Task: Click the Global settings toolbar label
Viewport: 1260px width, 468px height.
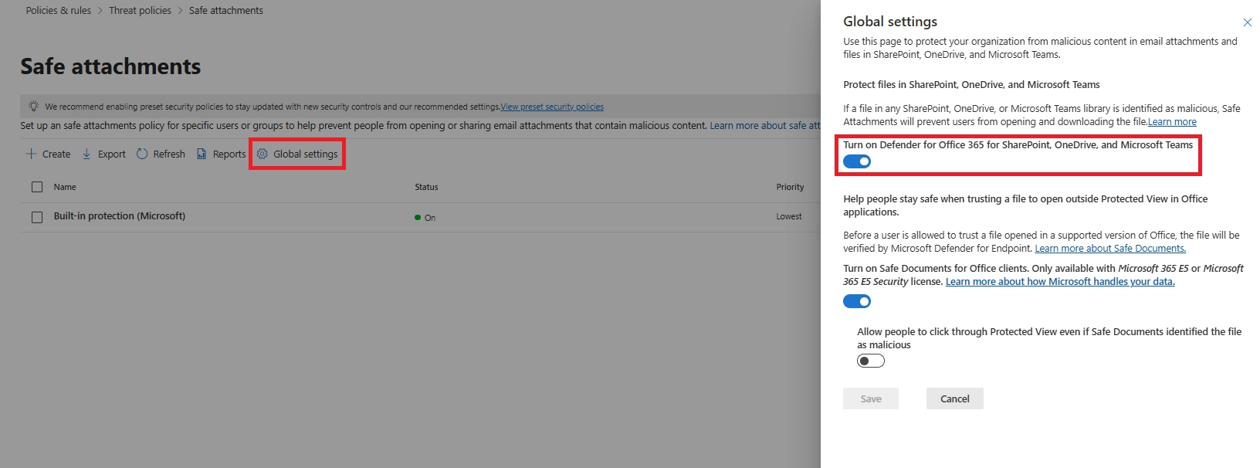Action: click(x=306, y=154)
